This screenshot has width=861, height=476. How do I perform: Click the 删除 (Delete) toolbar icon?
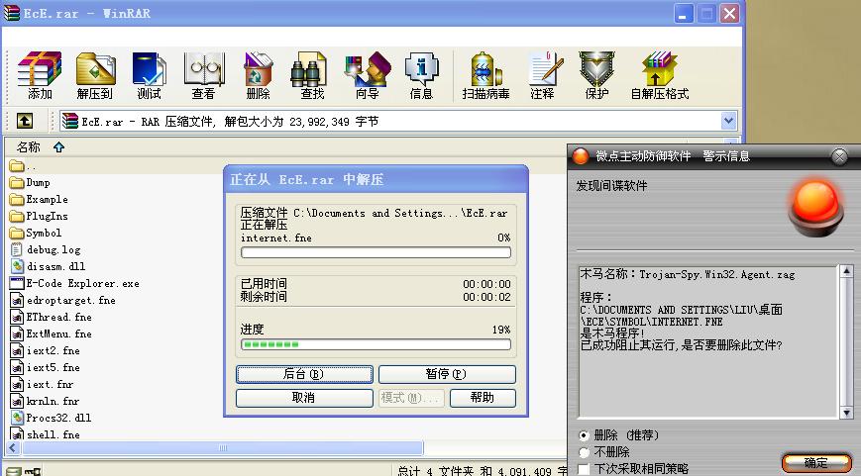[258, 75]
